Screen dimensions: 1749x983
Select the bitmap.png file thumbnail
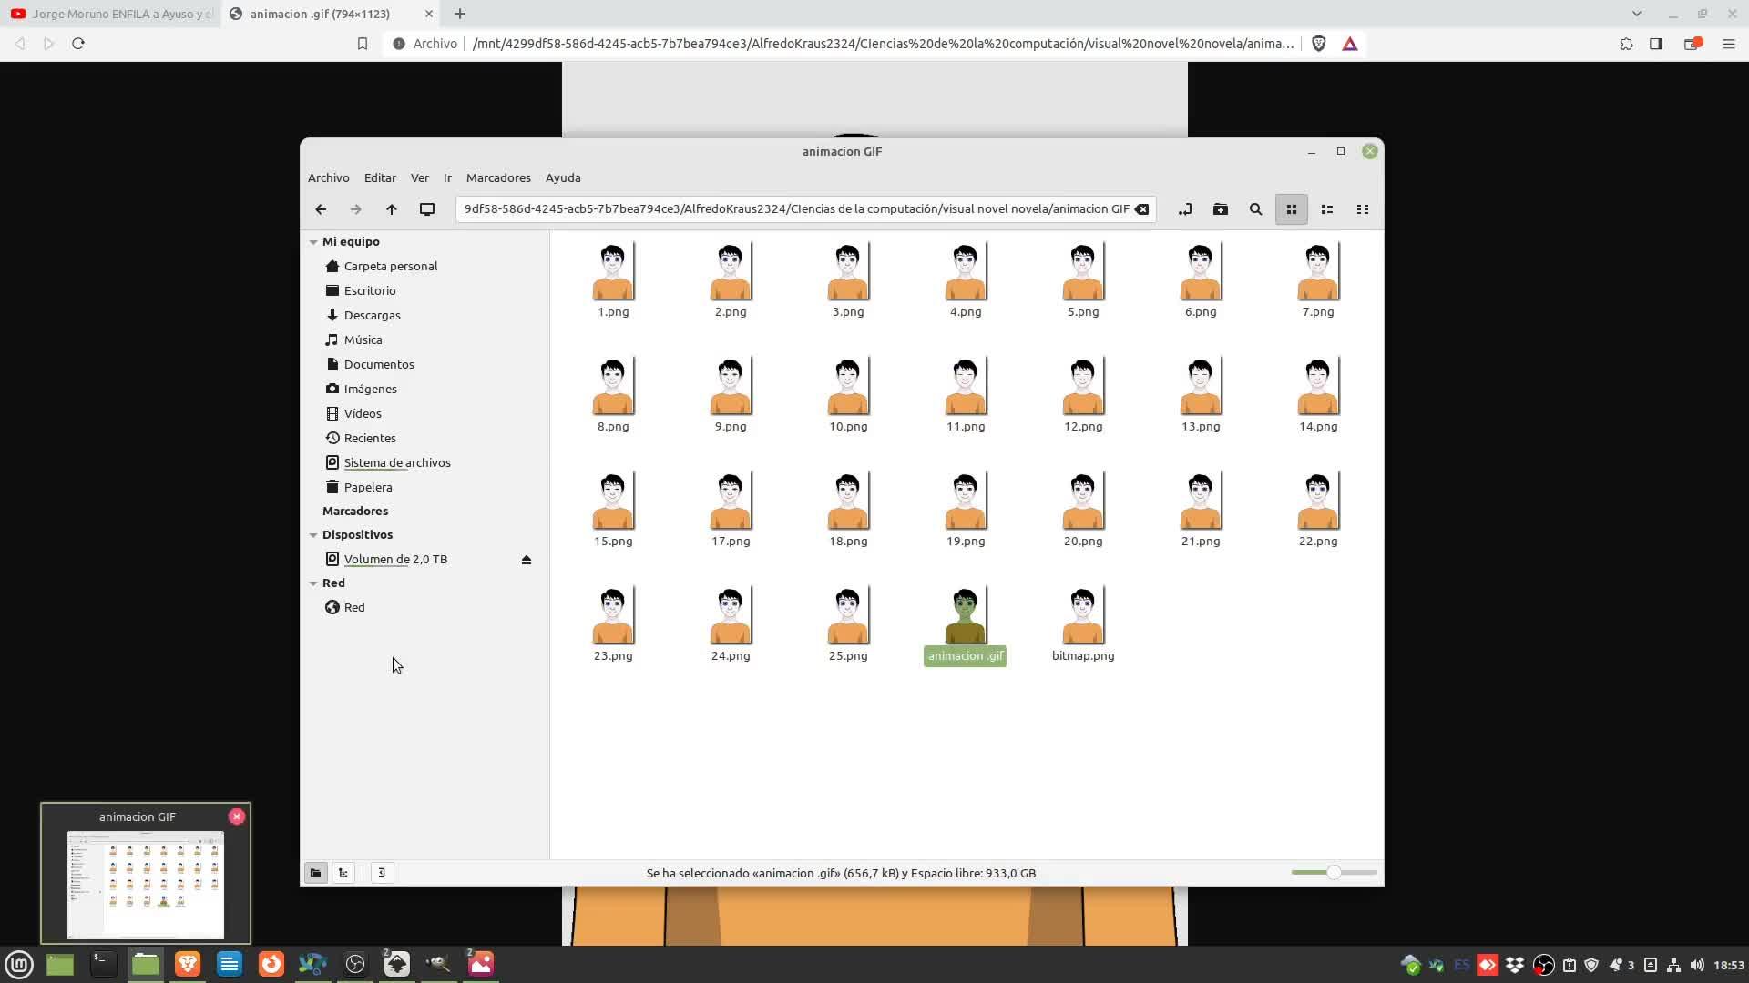(1082, 616)
